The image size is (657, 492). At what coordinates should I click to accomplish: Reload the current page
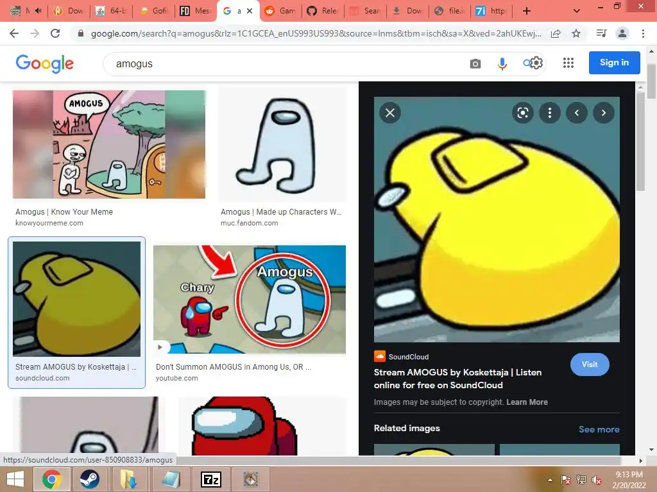55,33
